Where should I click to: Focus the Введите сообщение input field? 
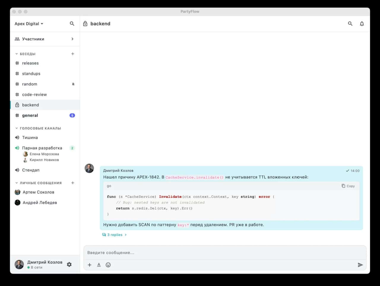[224, 252]
